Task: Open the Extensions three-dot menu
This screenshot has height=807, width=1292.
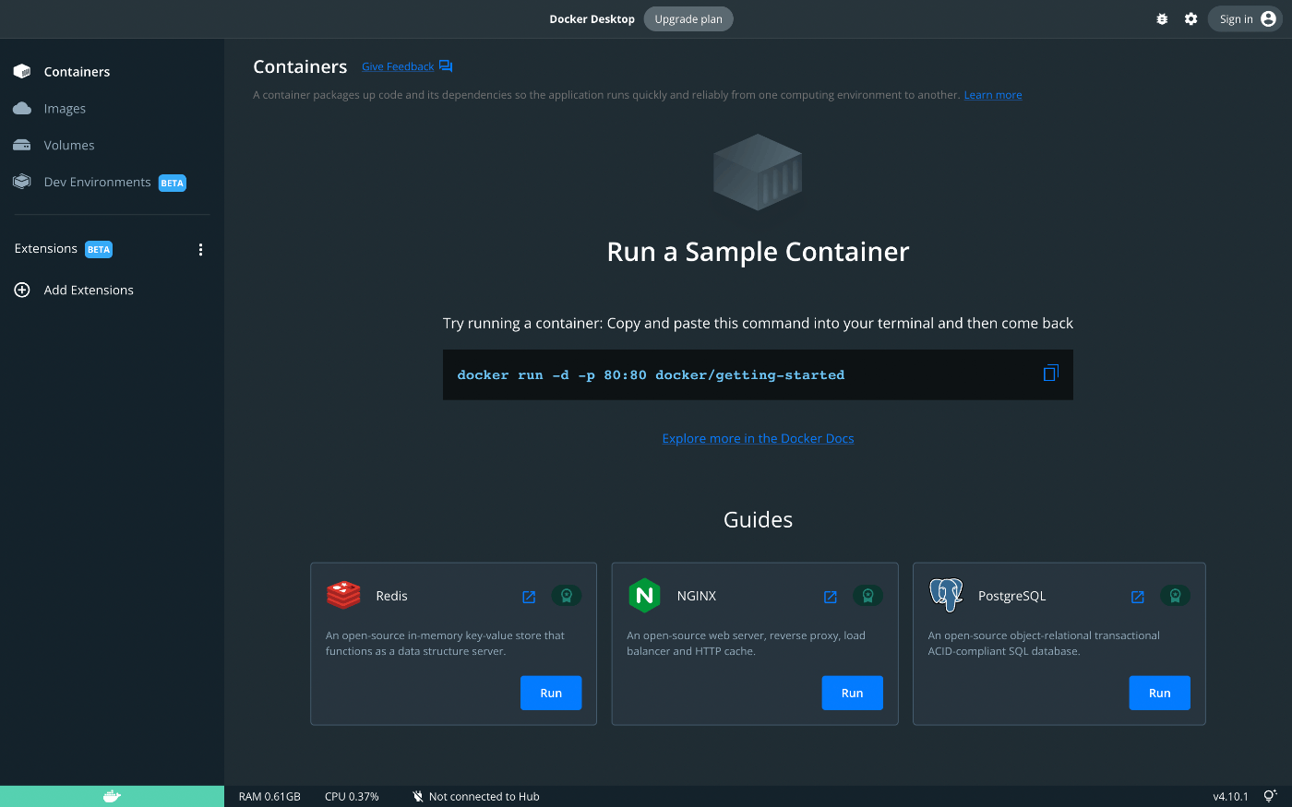Action: 200,250
